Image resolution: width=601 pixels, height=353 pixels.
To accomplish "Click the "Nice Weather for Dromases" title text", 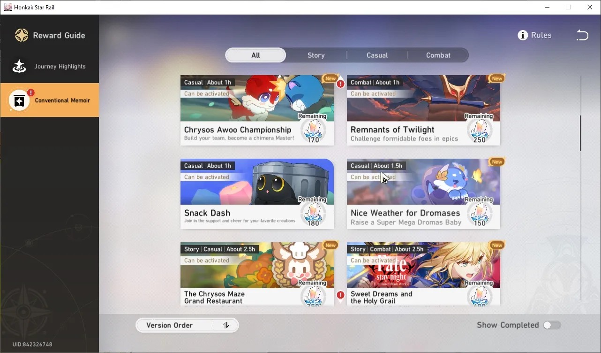I will [406, 213].
